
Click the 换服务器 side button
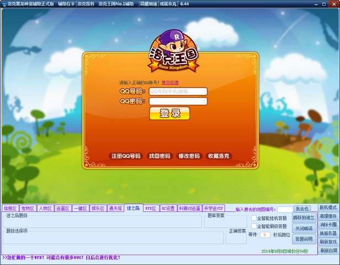click(328, 234)
